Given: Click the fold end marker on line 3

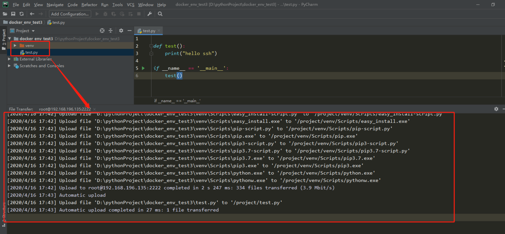Looking at the screenshot, I should 151,54.
